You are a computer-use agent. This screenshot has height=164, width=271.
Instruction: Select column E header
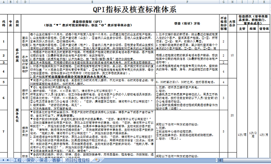tap(92, 2)
